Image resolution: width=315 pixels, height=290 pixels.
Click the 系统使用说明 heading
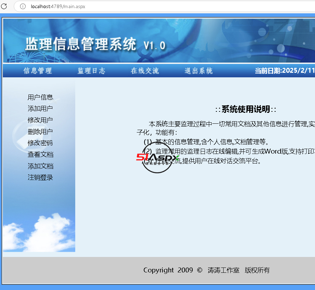coord(246,109)
